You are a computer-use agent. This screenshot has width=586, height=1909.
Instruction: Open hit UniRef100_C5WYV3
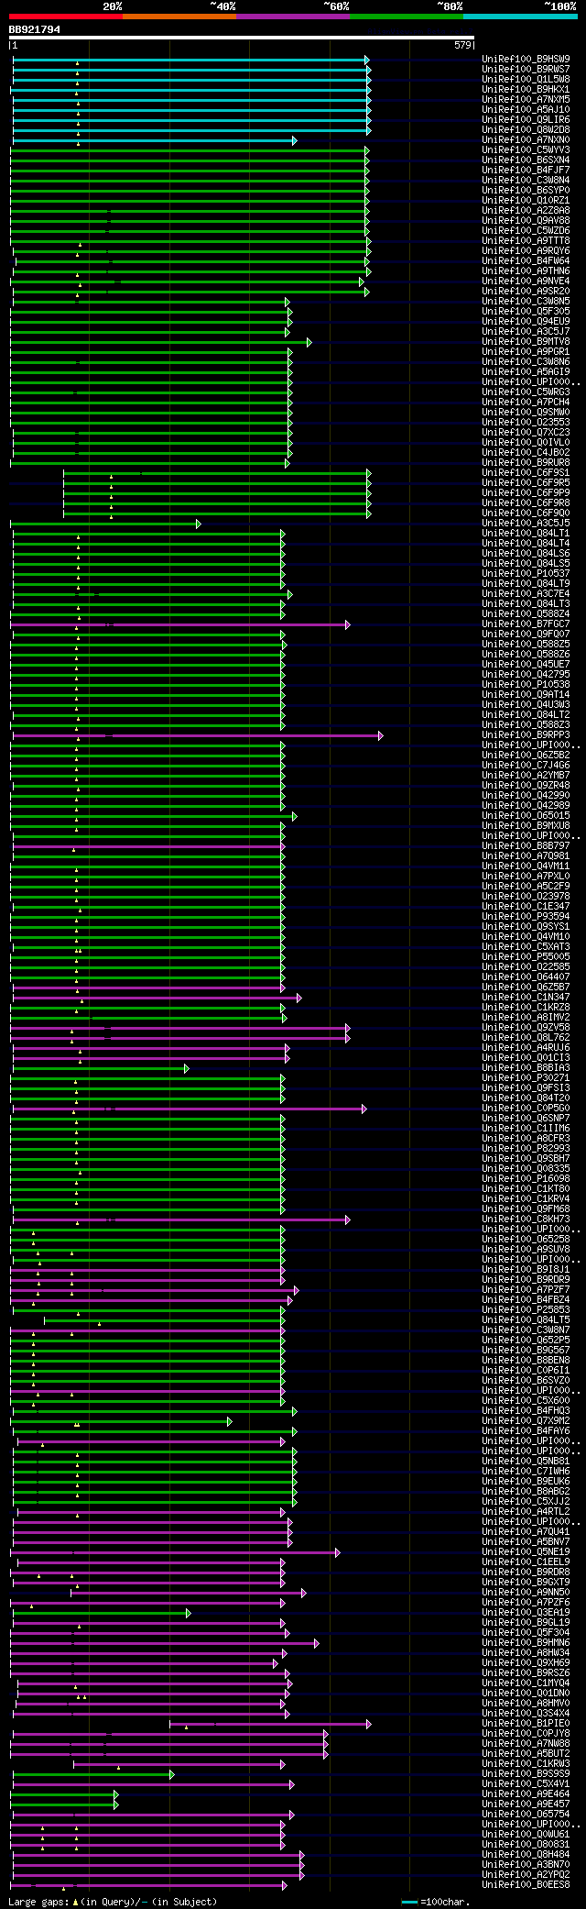coord(526,150)
